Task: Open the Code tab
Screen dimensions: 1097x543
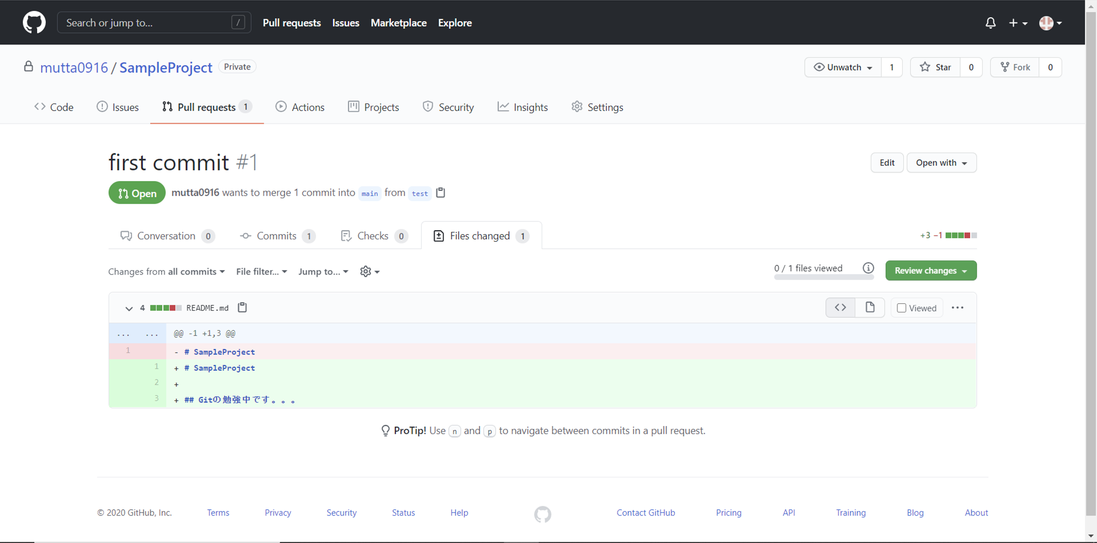Action: [54, 107]
